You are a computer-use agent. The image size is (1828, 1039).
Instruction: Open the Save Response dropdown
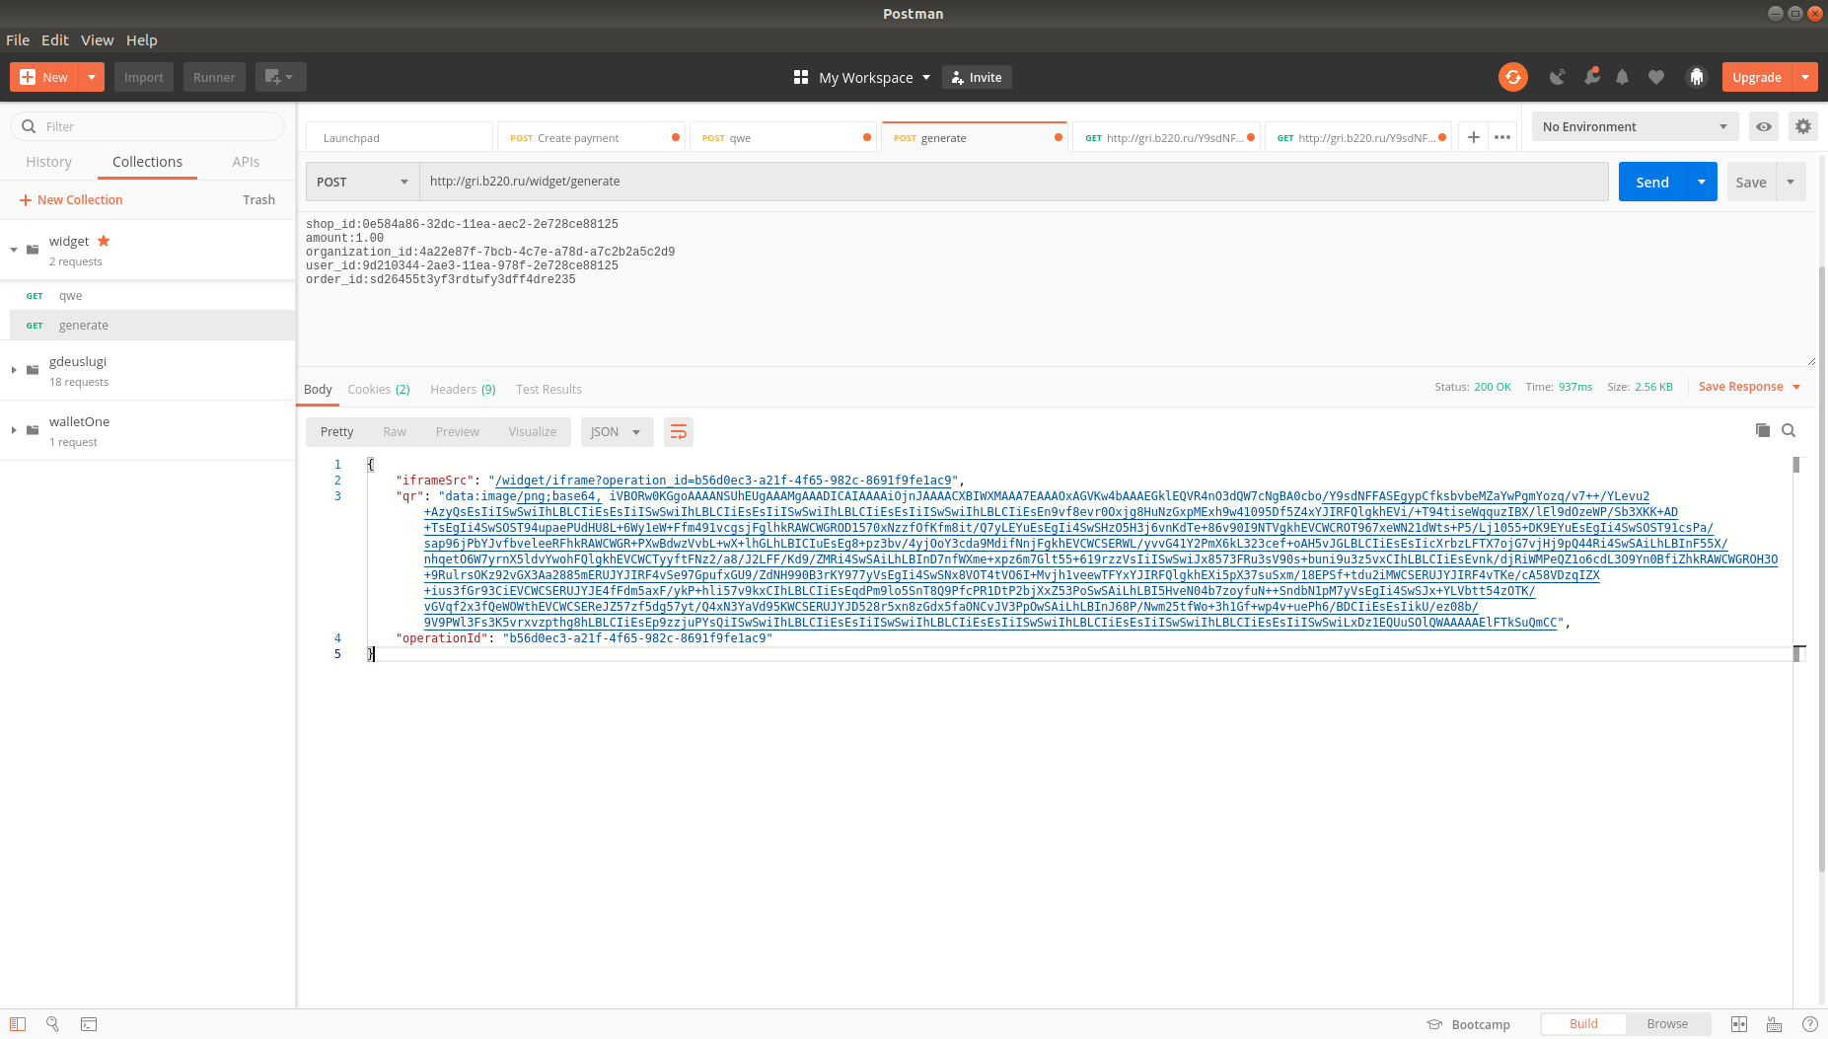(1749, 387)
